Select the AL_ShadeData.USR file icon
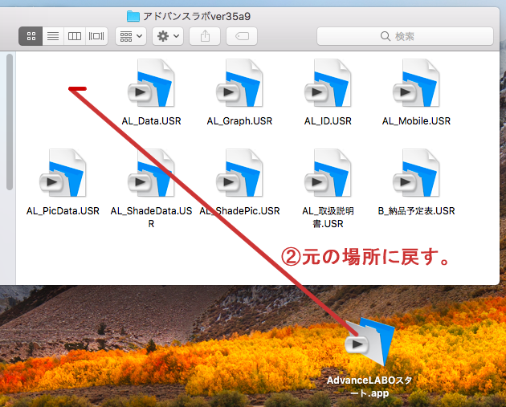 151,173
